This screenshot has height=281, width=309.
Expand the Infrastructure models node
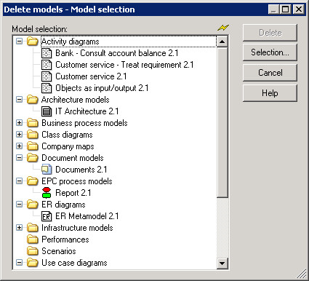pos(19,227)
